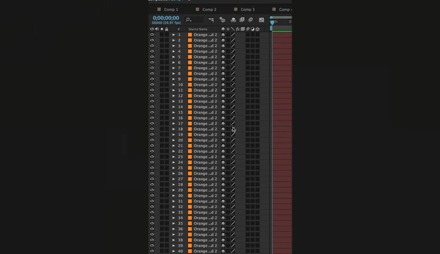Change quality switch on layer 5
Screen dimensions: 440x254
233,57
